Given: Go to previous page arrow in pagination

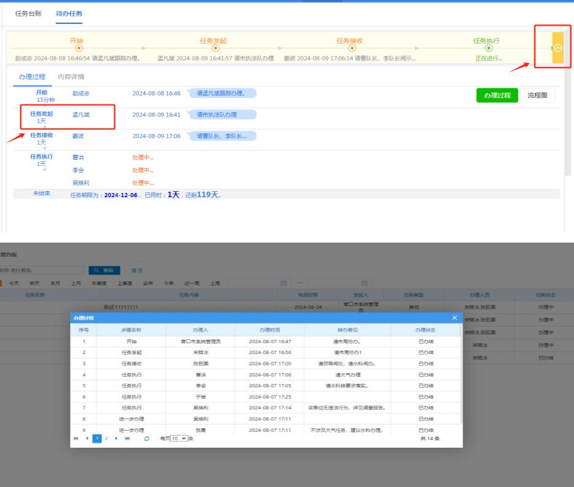Looking at the screenshot, I should point(86,439).
